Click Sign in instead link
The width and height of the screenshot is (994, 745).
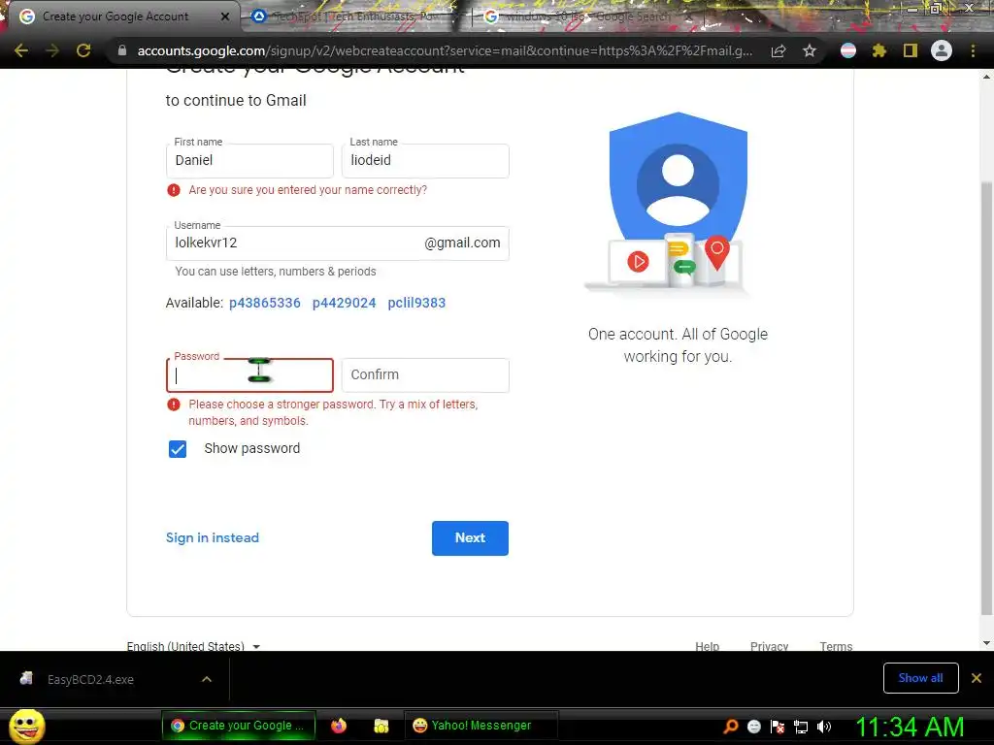pyautogui.click(x=213, y=537)
